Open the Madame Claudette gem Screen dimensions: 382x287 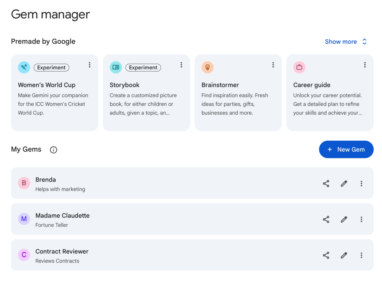62,216
